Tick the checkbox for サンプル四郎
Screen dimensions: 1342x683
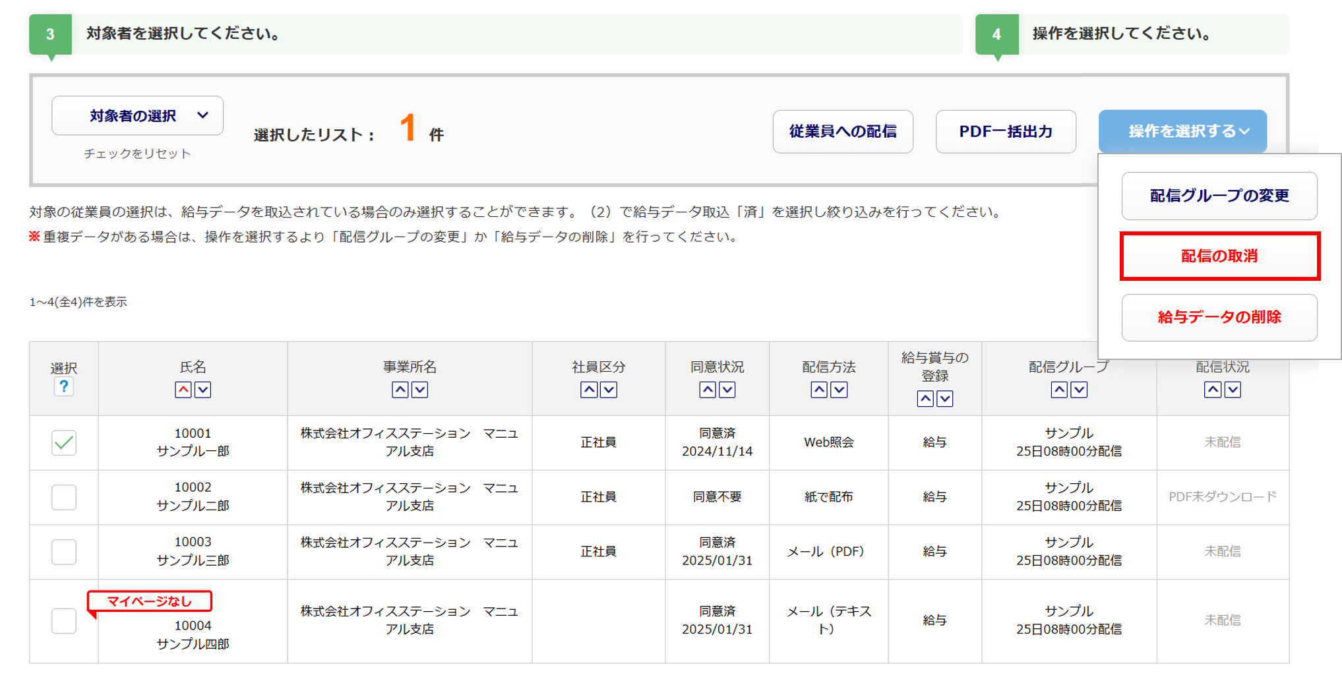(x=64, y=620)
